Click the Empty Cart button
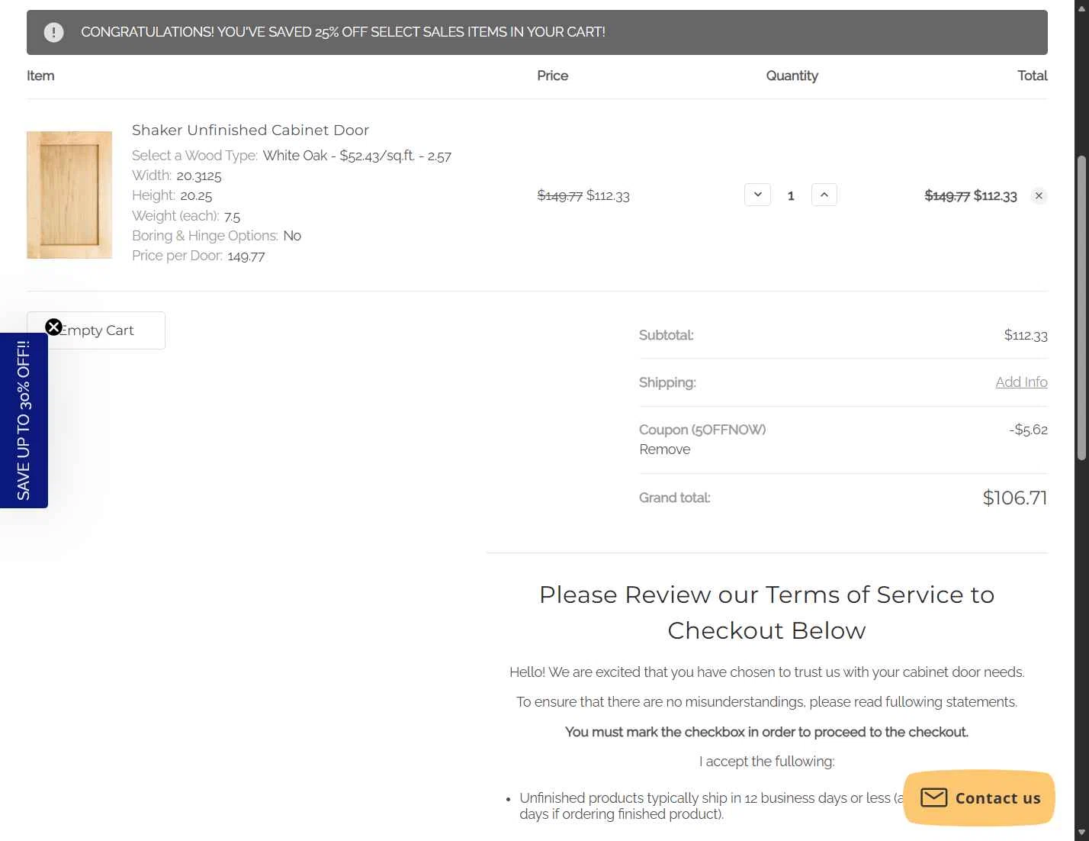 [x=96, y=330]
